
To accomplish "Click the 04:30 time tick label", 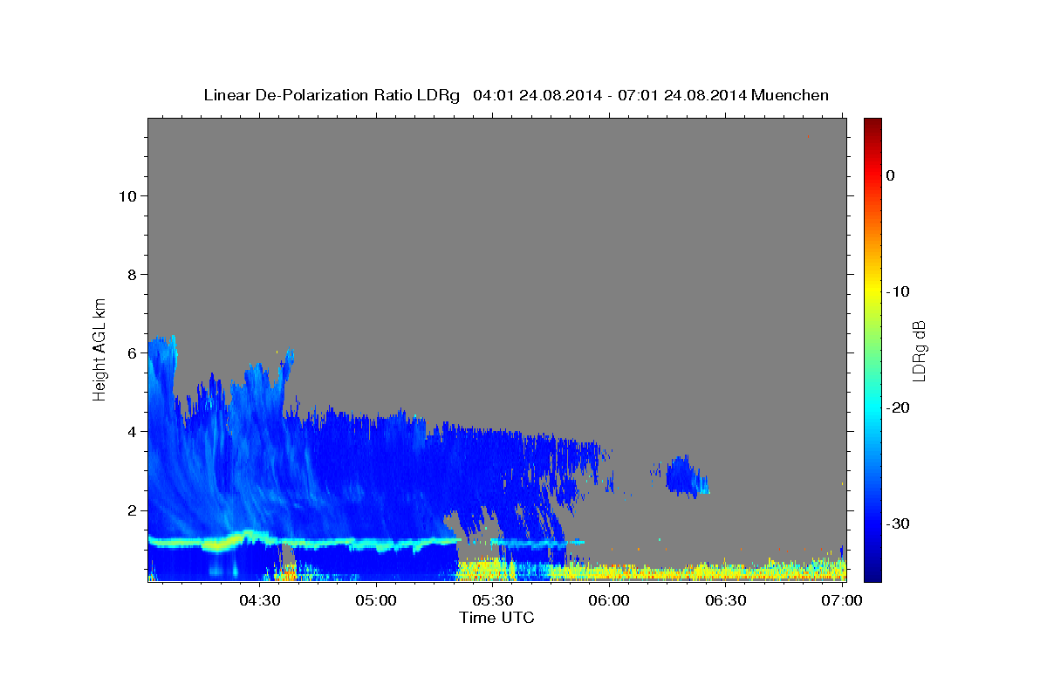I will 260,601.
